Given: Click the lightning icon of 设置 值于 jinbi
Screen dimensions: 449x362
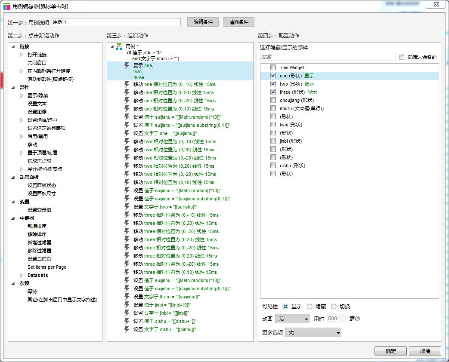Looking at the screenshot, I should click(x=127, y=305).
